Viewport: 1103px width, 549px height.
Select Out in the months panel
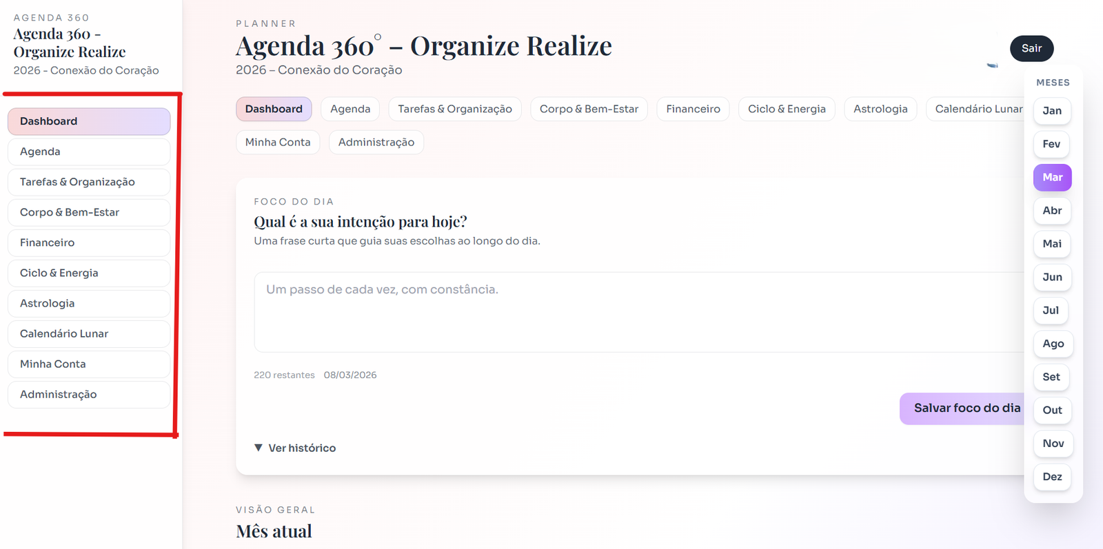1053,411
